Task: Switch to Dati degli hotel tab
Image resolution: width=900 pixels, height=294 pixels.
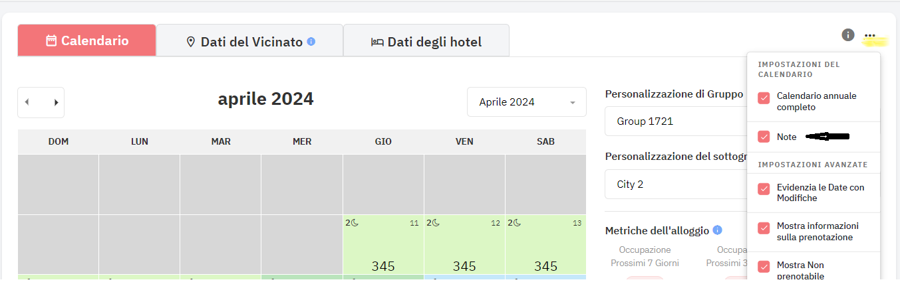Action: point(426,41)
